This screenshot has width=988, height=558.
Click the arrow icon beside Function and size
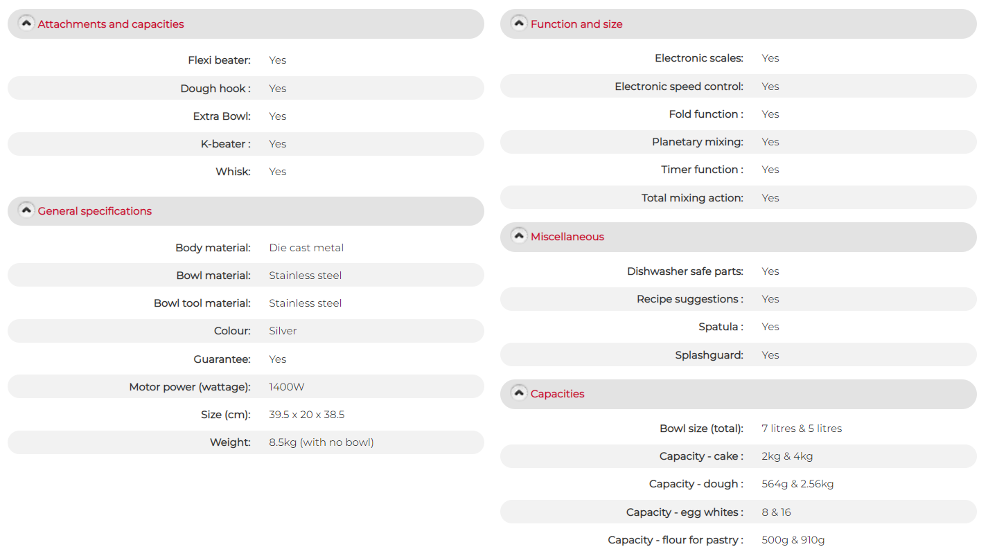519,24
